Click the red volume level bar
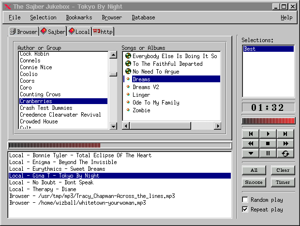Viewport: 300px width, 226px height. [x=268, y=121]
